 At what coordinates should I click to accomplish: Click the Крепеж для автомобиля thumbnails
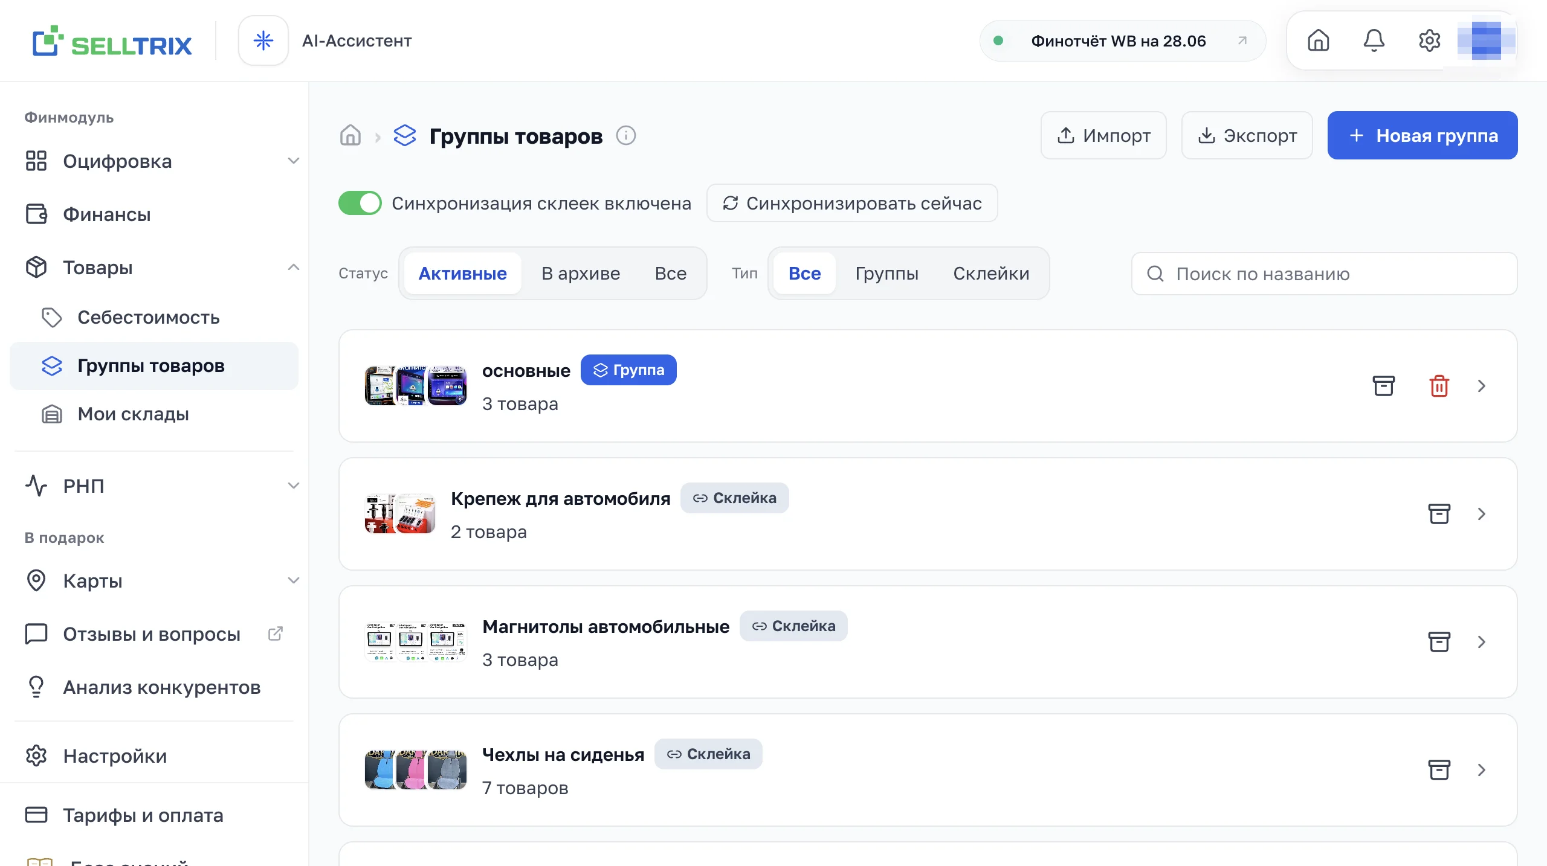400,513
